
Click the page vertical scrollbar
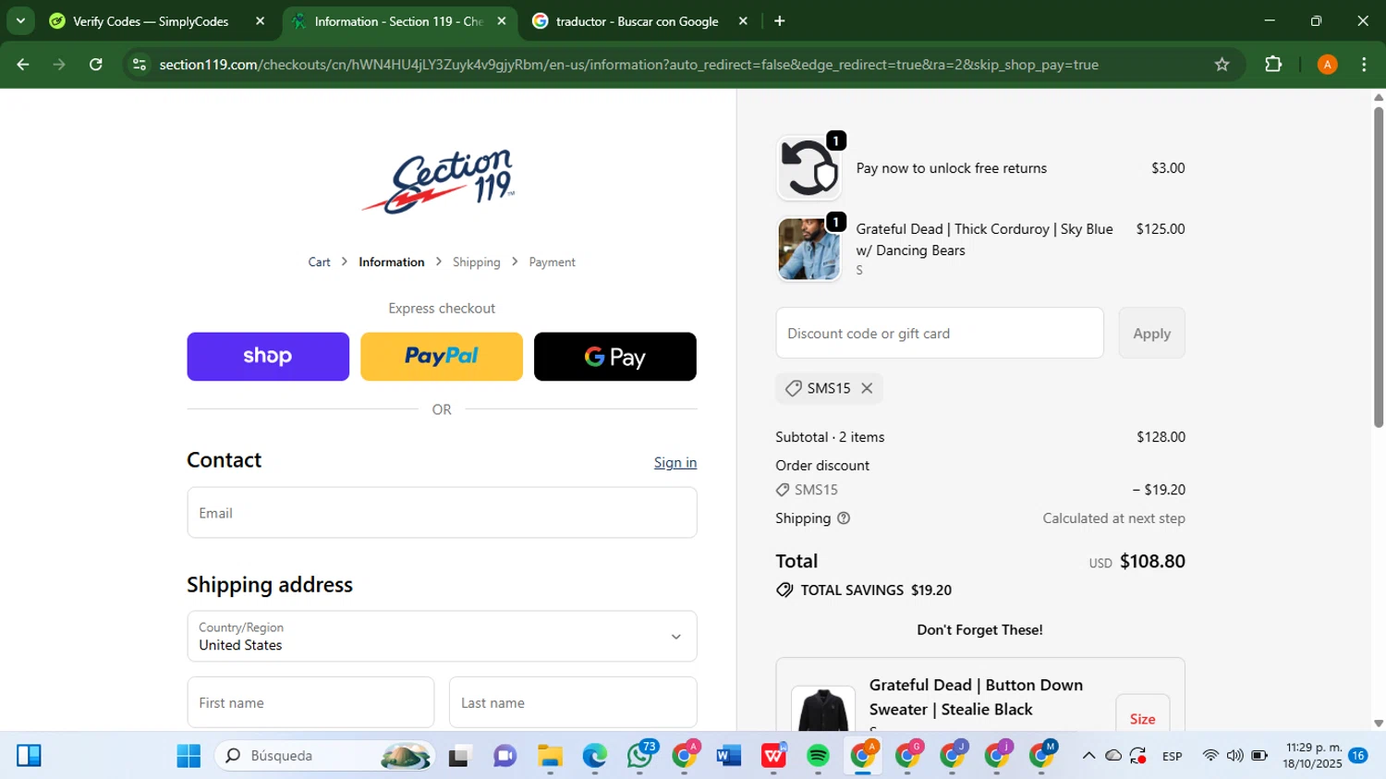pyautogui.click(x=1378, y=267)
